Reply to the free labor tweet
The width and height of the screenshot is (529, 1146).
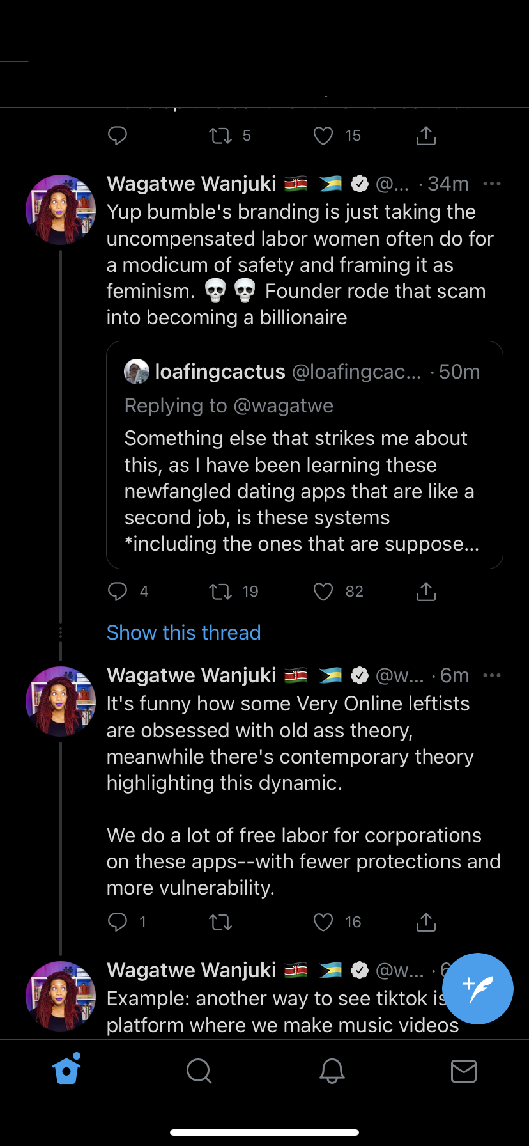(x=118, y=922)
